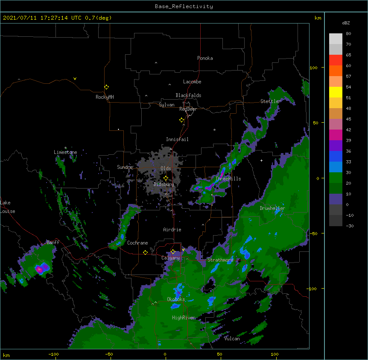Select the purple 39–36 dBZ legend swatch
368x360 pixels.
click(336, 146)
